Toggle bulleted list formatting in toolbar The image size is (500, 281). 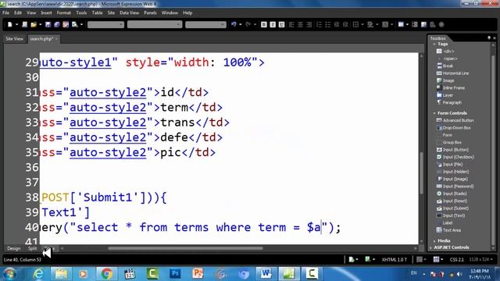click(x=328, y=24)
